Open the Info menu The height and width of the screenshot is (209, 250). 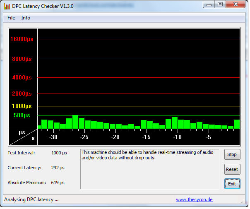(x=26, y=18)
